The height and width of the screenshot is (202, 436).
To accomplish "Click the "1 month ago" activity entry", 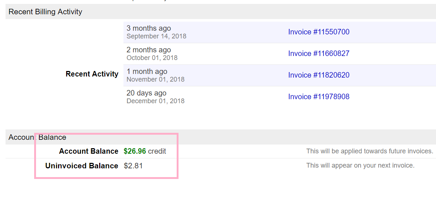I will coord(147,71).
